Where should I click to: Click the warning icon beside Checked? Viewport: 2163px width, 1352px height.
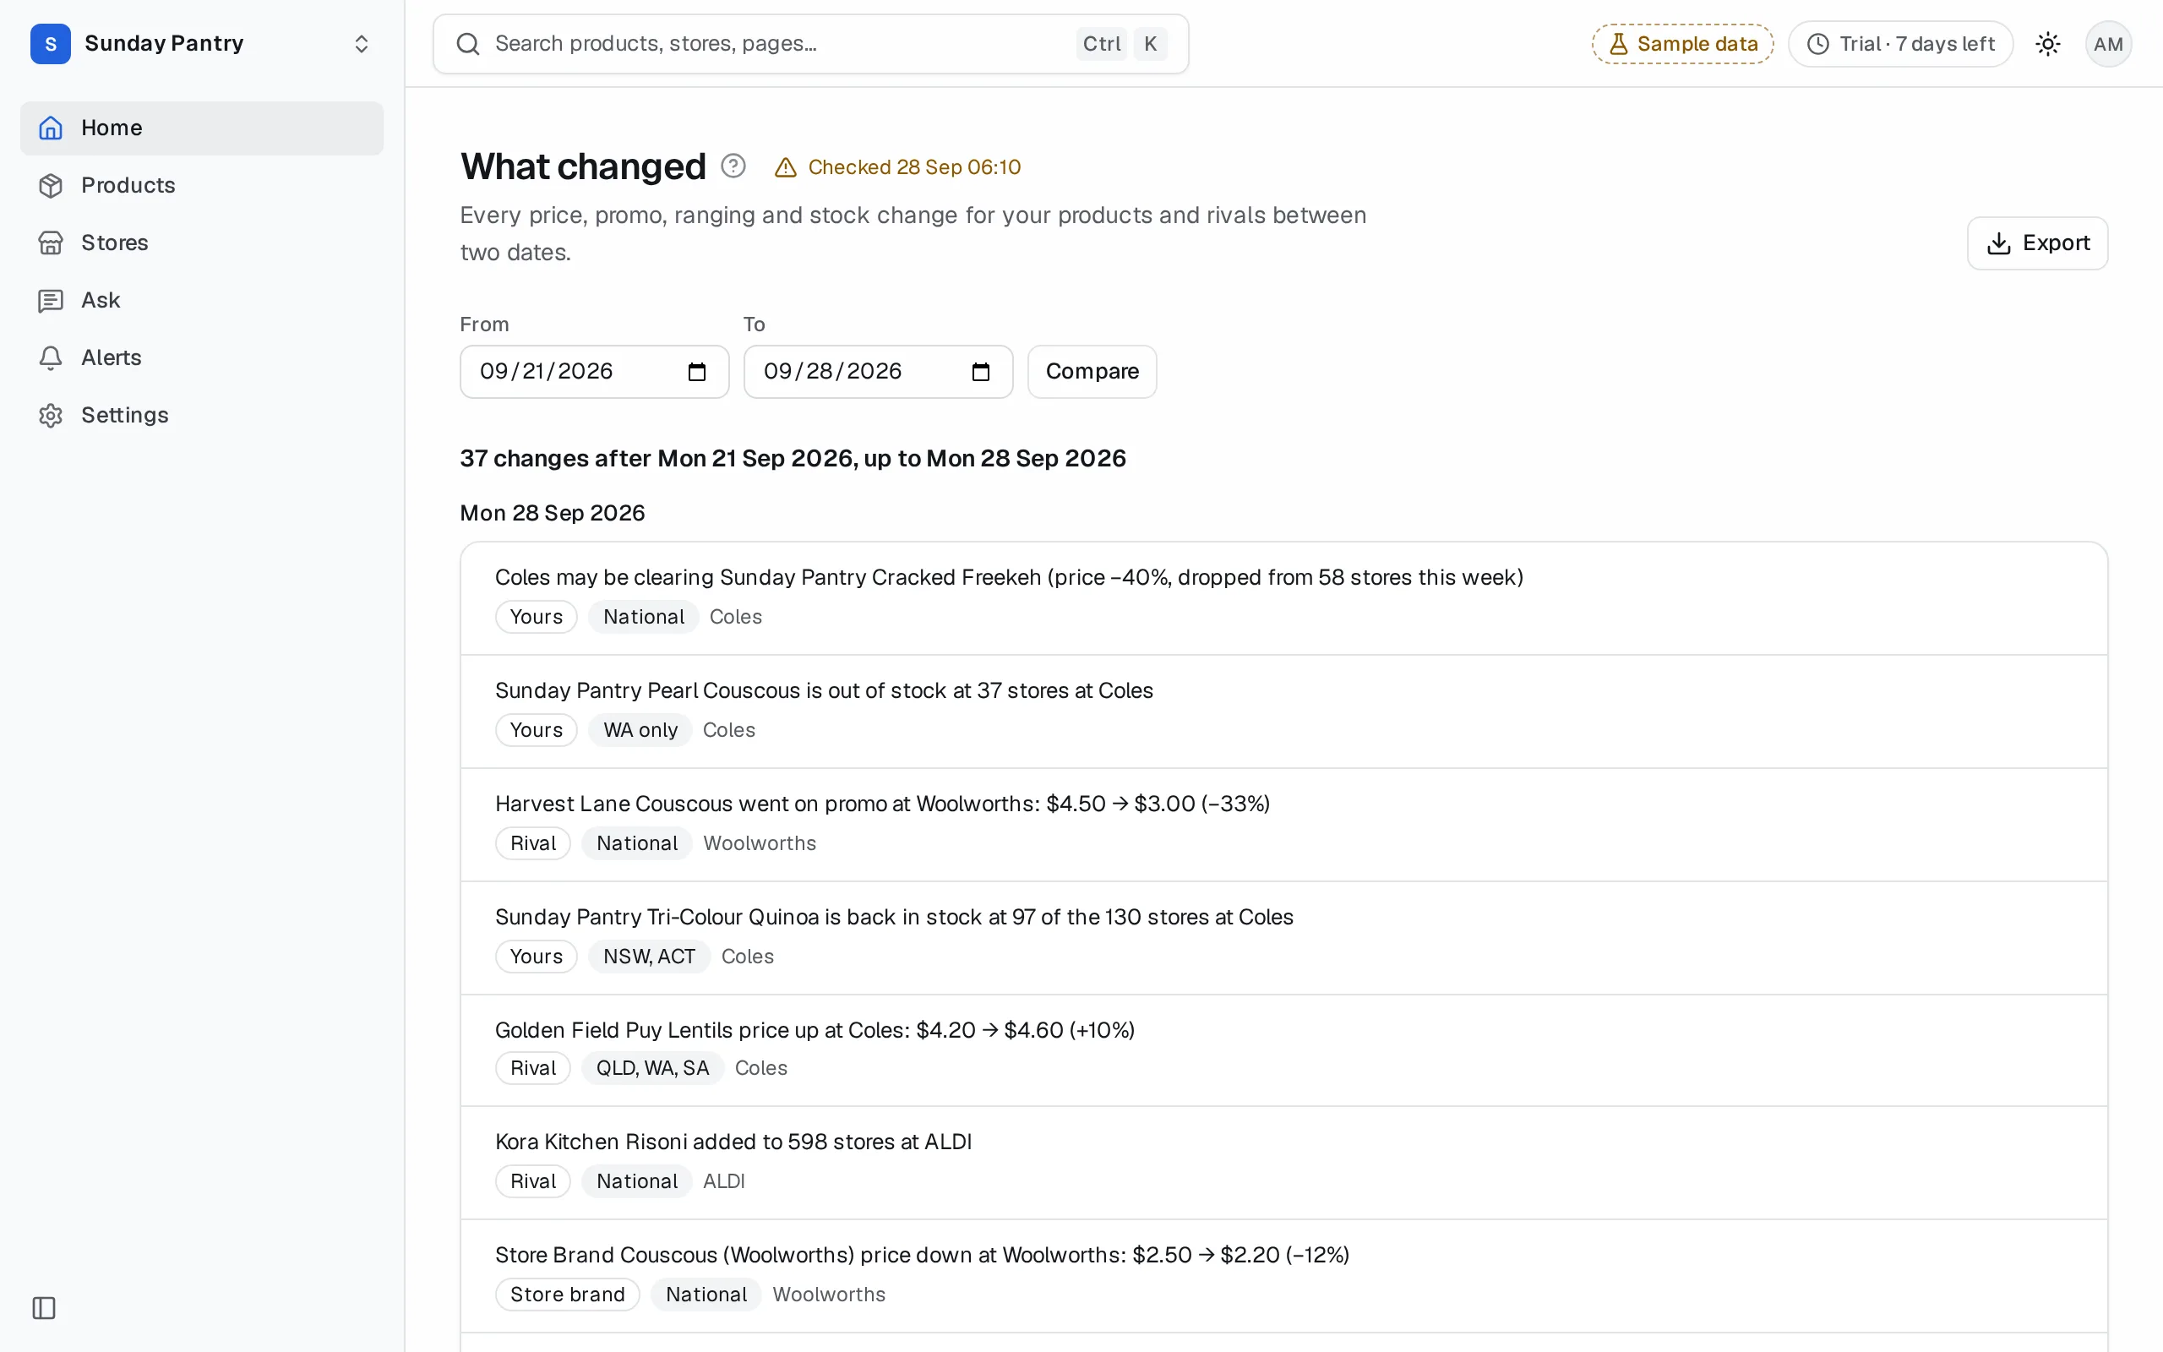(785, 167)
